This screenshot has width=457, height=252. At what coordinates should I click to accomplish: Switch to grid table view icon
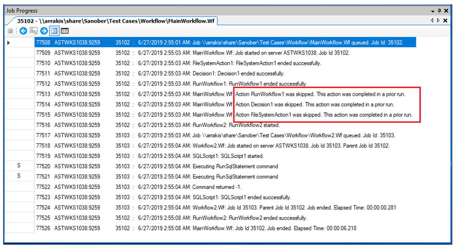coord(65,31)
